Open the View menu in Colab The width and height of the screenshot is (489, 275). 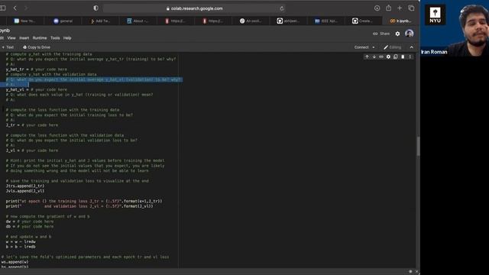tap(11, 38)
